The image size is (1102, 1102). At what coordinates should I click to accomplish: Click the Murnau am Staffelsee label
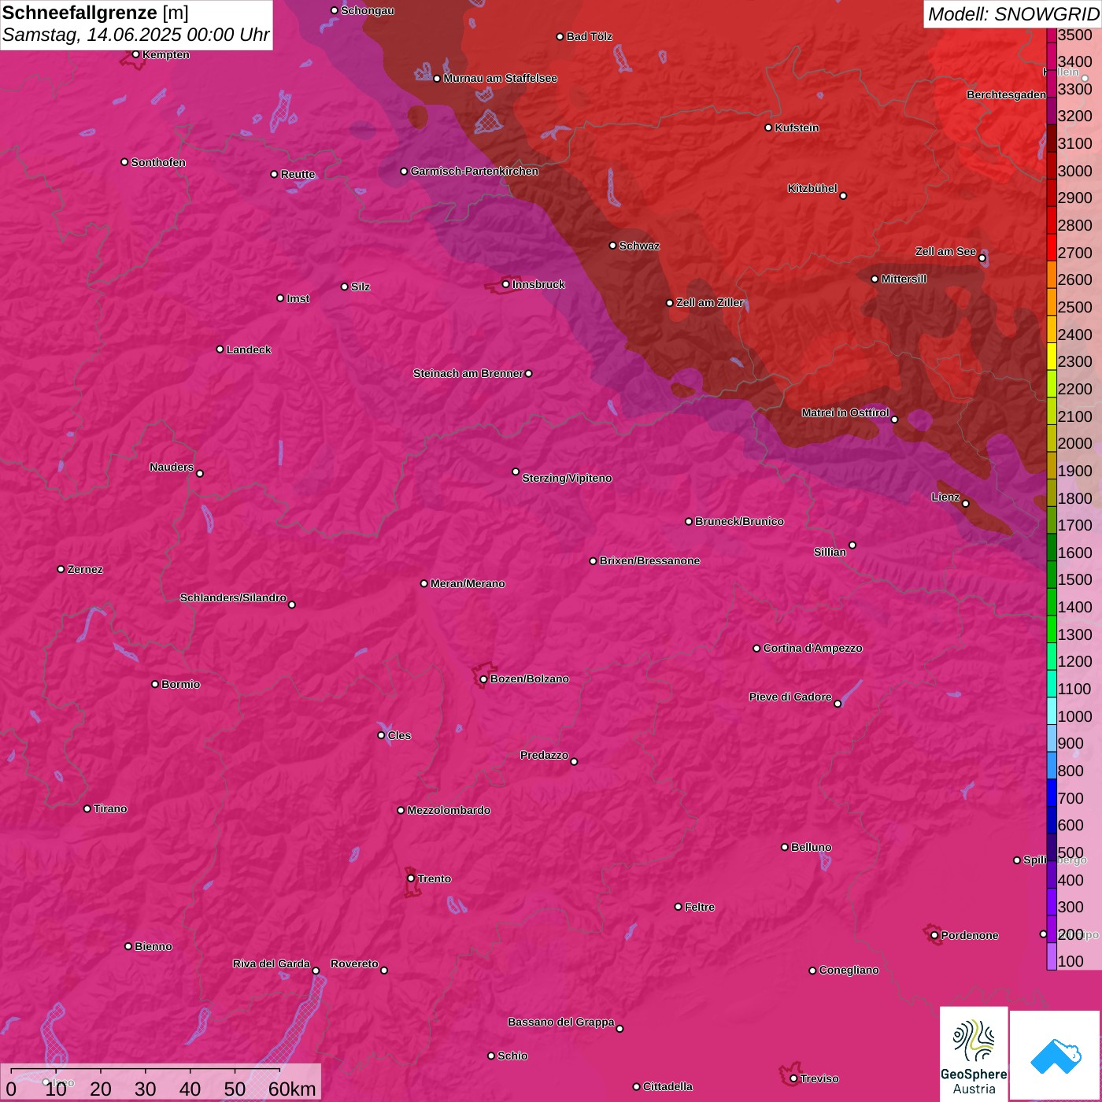[500, 78]
